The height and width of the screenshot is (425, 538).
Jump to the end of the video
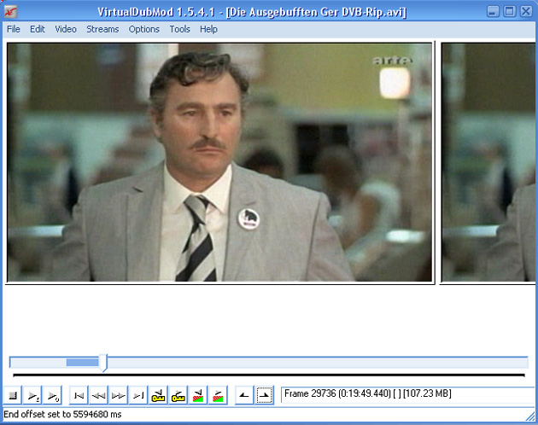(138, 395)
